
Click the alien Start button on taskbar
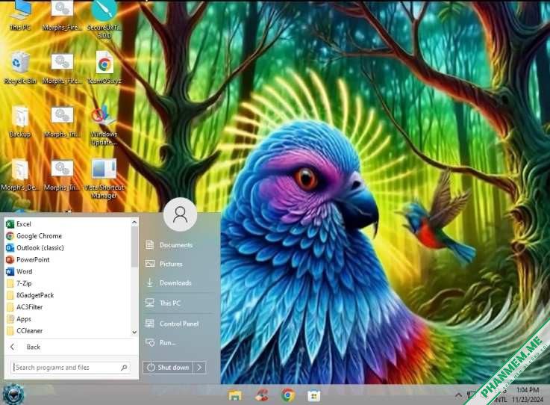pos(13,395)
